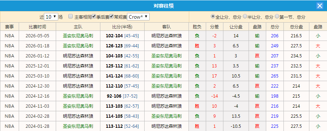Click NBA label in the 2025-03-10 row
This screenshot has height=131, width=327.
click(9, 76)
